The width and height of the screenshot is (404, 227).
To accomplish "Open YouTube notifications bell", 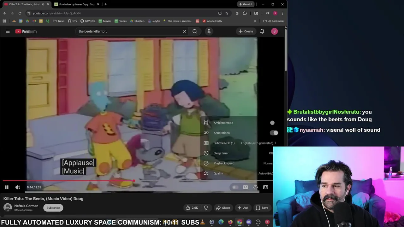I will click(262, 31).
